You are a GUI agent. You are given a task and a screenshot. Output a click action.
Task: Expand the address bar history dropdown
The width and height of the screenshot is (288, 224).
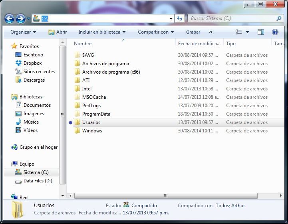(171, 18)
